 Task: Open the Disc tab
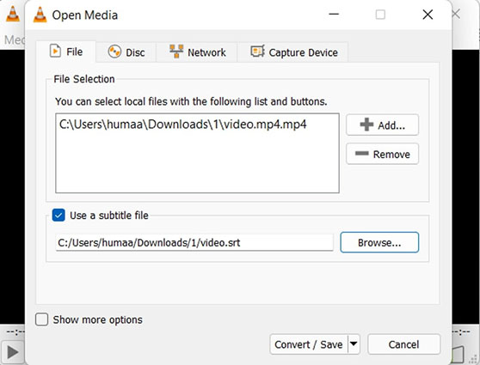(x=126, y=52)
